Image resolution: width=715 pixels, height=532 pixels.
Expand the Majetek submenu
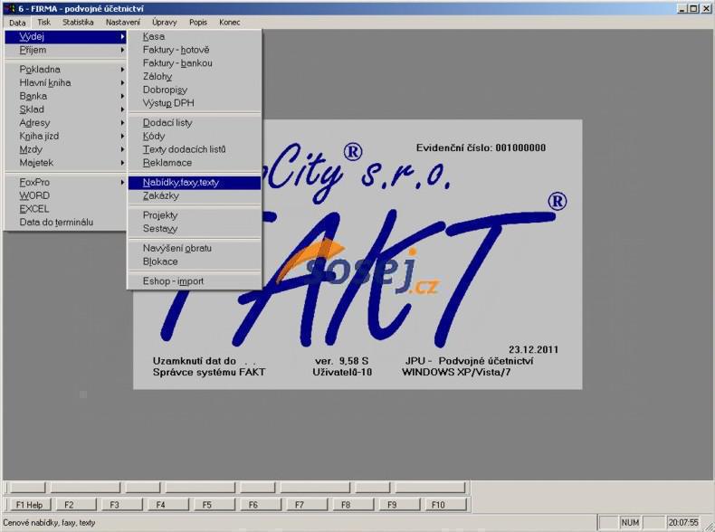pos(66,163)
